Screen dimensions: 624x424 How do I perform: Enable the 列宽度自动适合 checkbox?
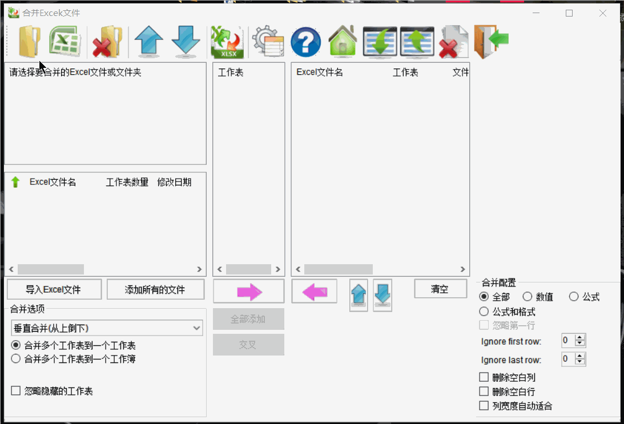[x=484, y=406]
